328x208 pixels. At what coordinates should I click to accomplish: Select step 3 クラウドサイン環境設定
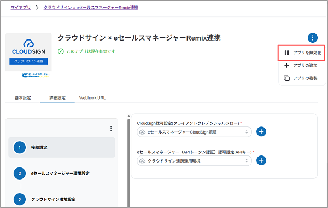(62, 199)
